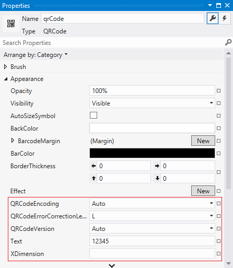
Task: Click New button for Effect
Action: click(x=203, y=191)
